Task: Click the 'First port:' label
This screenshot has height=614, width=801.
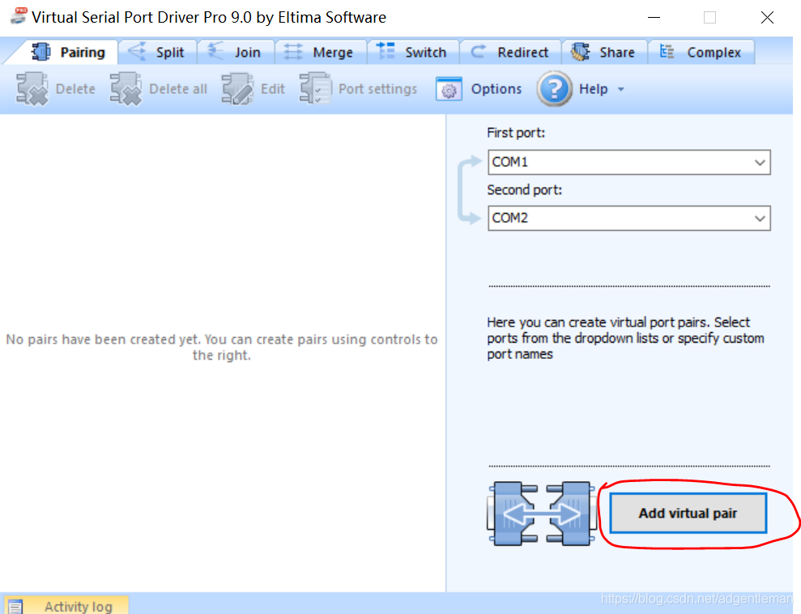Action: click(x=515, y=133)
